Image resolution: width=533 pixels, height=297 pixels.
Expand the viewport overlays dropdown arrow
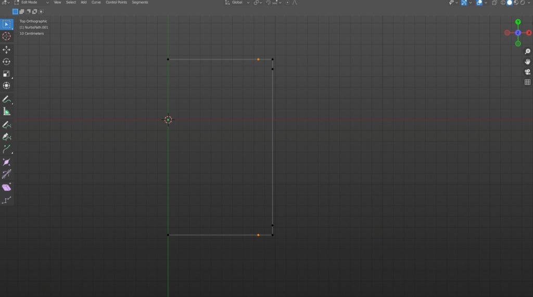(x=487, y=3)
